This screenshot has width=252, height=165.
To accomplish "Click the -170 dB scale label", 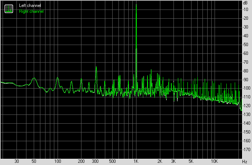I will [246, 149].
